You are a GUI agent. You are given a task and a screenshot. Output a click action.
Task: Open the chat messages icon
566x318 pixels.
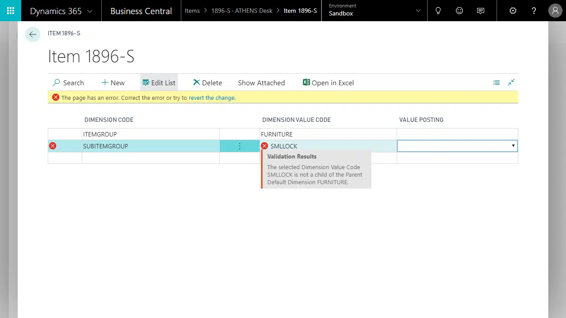[481, 11]
